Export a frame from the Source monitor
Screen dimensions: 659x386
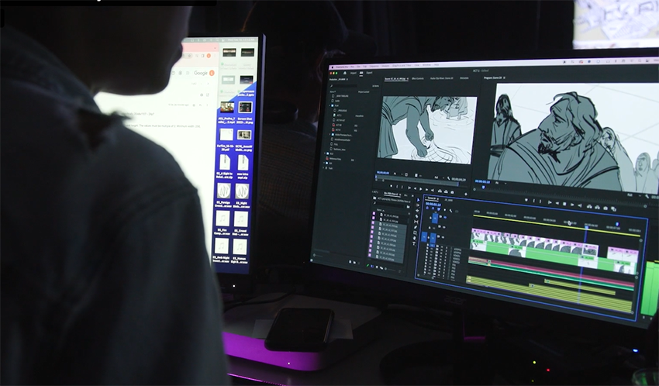pyautogui.click(x=452, y=192)
